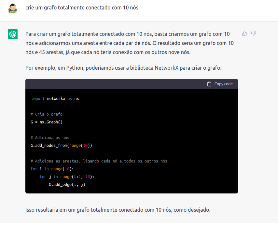Click the "for j in range(i+1, 10):" line
The width and height of the screenshot is (278, 227).
(67, 177)
